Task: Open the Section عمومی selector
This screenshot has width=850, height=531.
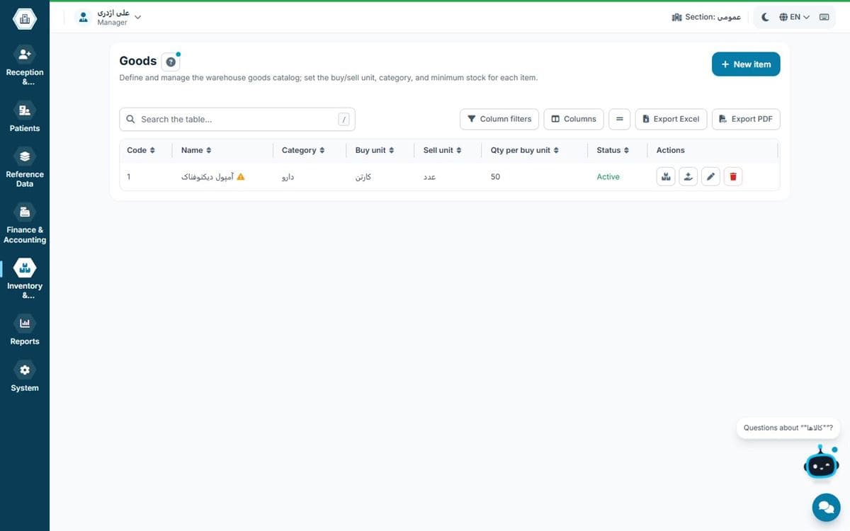Action: 706,17
